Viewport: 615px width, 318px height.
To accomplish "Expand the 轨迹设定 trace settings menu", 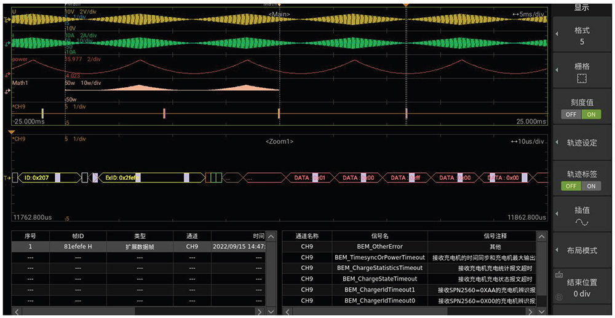I will click(582, 142).
